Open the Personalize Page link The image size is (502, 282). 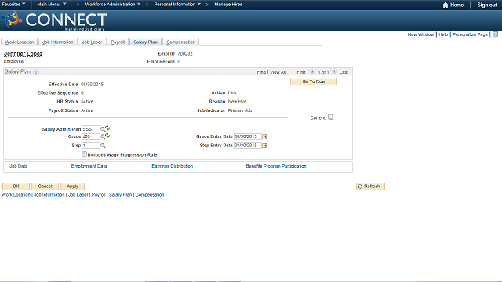click(470, 34)
